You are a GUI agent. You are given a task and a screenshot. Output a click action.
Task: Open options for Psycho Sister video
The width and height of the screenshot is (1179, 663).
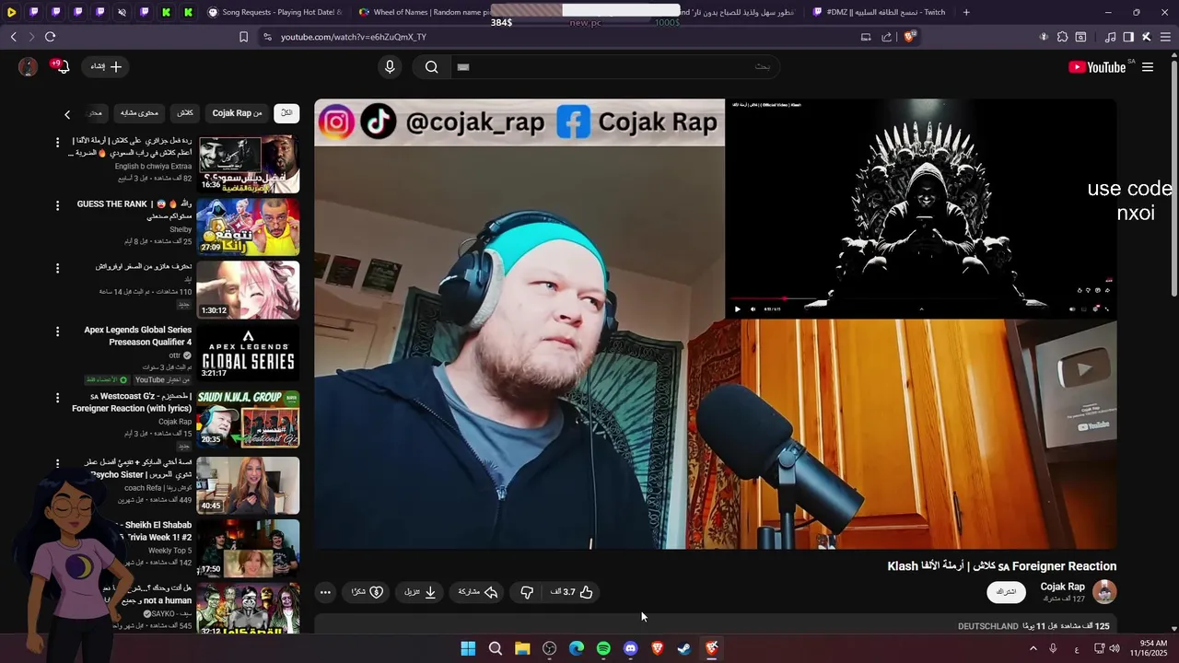(57, 464)
